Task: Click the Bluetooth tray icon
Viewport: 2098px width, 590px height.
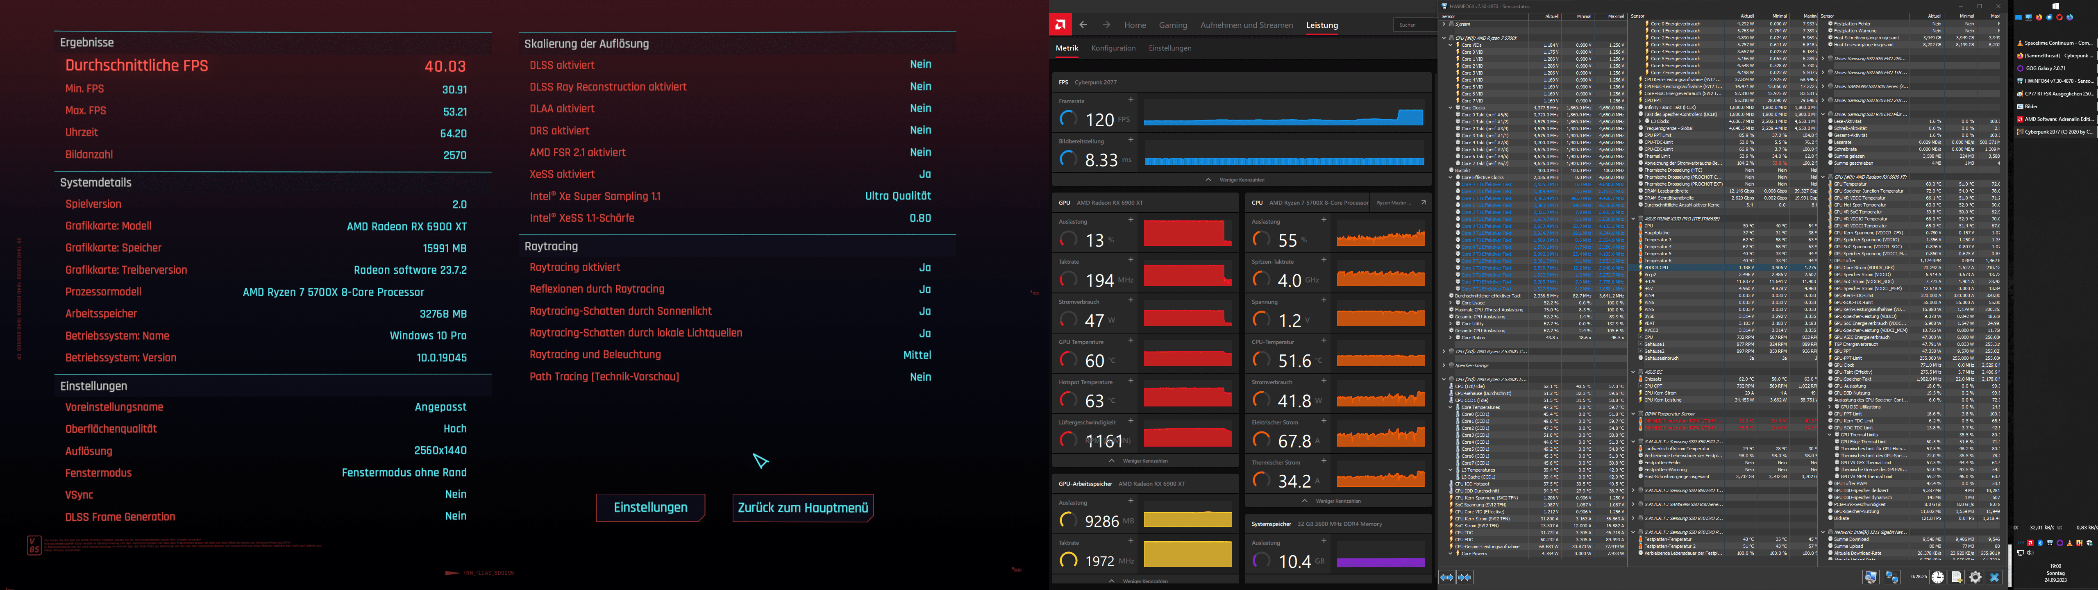Action: (2040, 543)
